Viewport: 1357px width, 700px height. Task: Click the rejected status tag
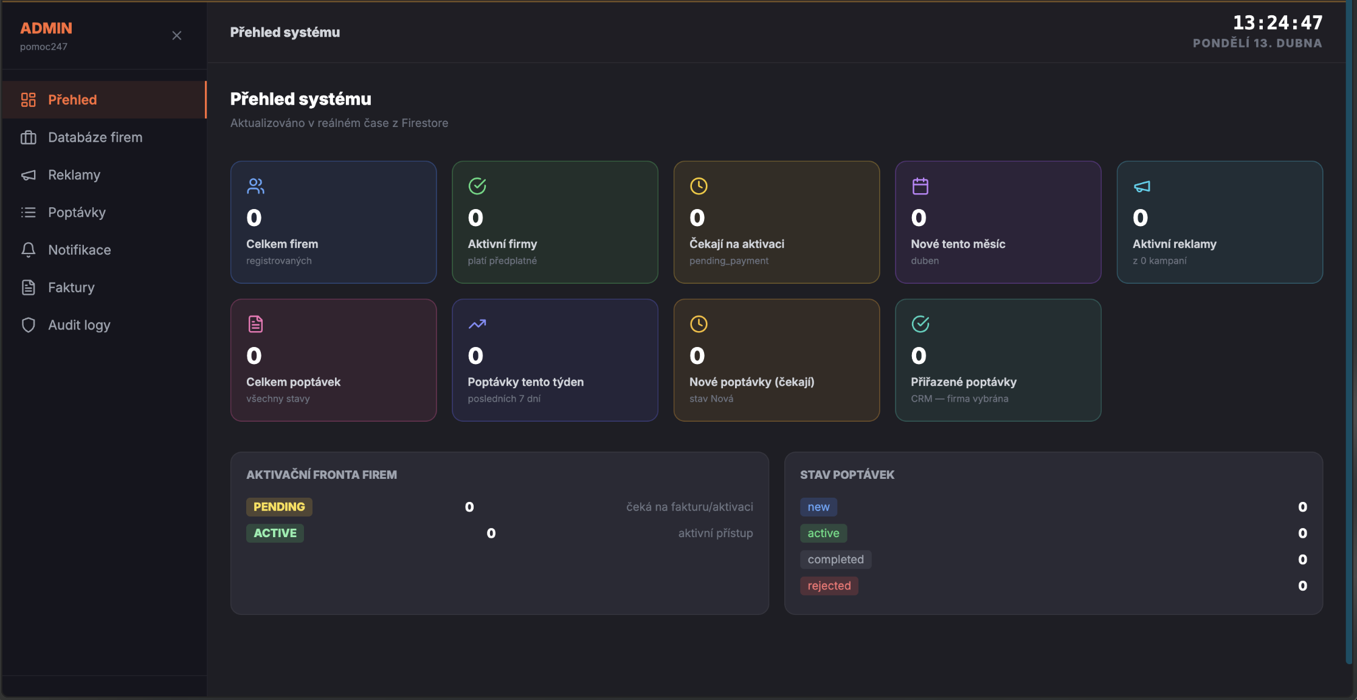click(x=829, y=586)
